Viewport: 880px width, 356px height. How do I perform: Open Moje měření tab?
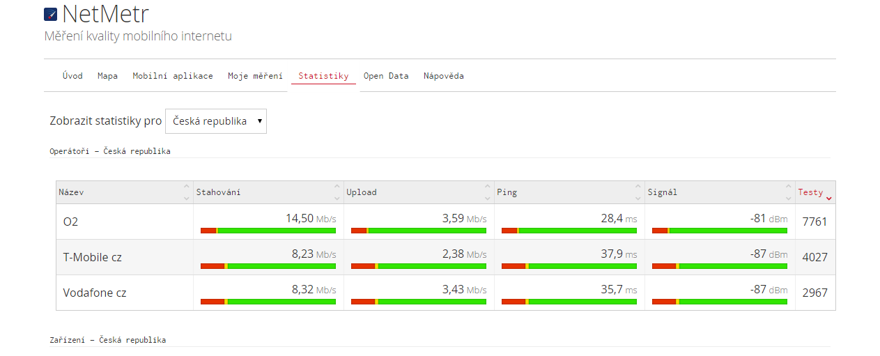(255, 76)
